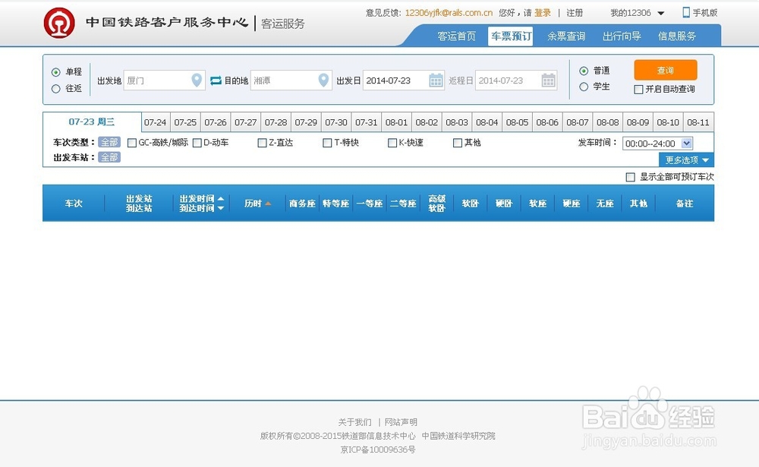Image resolution: width=759 pixels, height=467 pixels.
Task: Switch to 08-05 date tab
Action: (517, 122)
